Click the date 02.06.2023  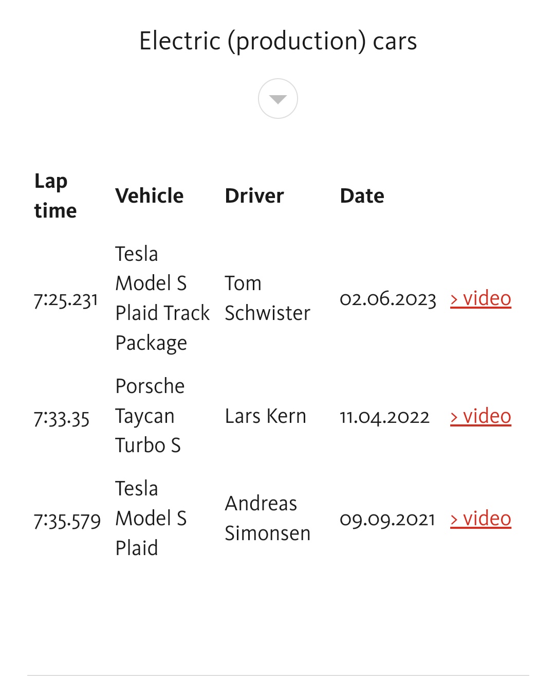pyautogui.click(x=388, y=299)
